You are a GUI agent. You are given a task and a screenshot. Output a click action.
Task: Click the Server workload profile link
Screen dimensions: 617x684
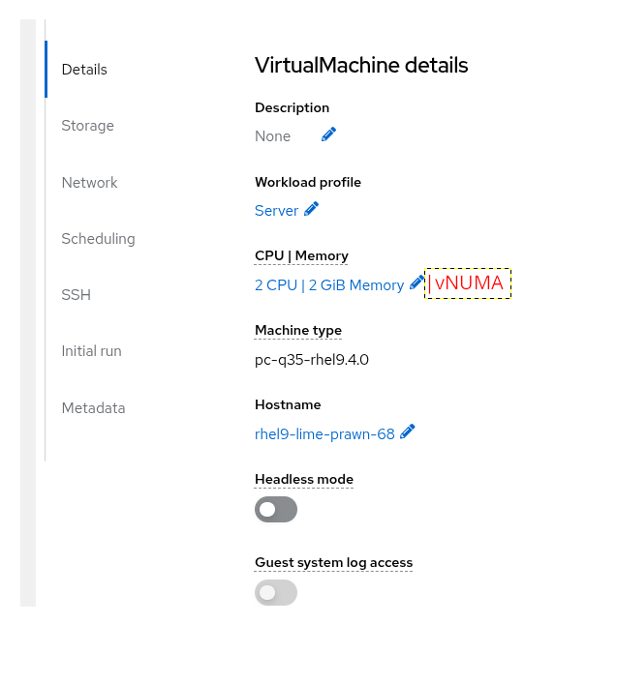(x=276, y=210)
